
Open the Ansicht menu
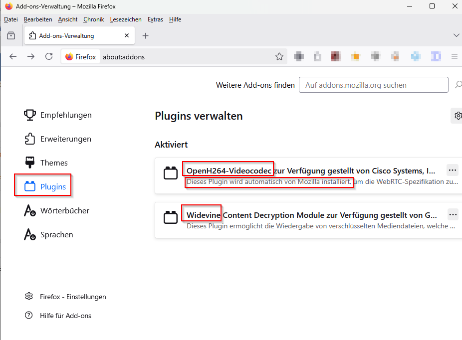(68, 19)
